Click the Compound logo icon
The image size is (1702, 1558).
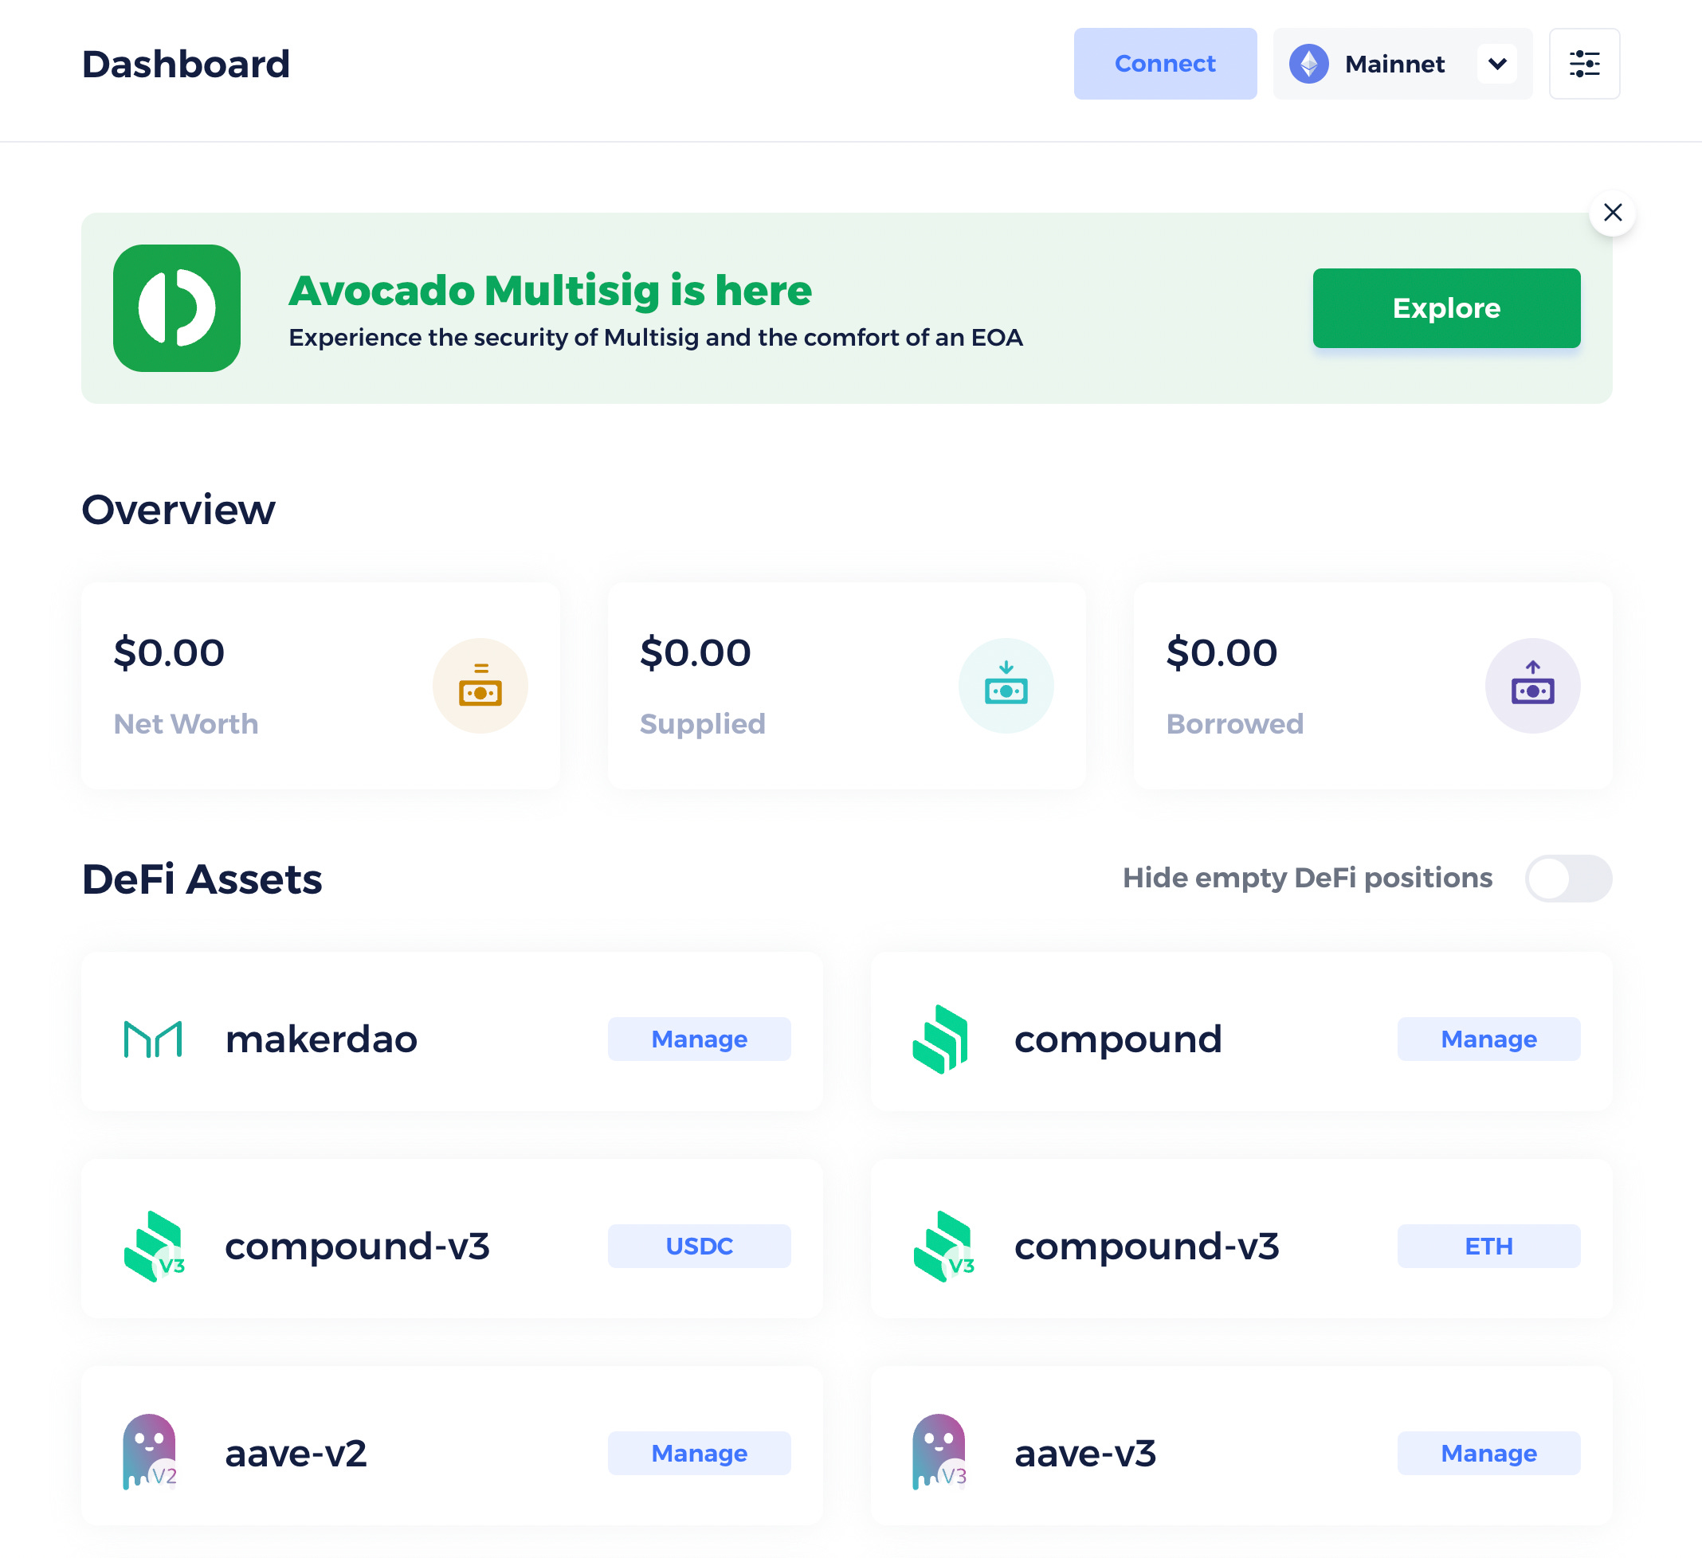939,1039
